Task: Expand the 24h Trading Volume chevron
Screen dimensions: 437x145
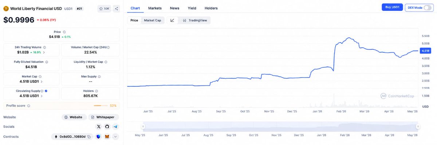Action: 44,52
